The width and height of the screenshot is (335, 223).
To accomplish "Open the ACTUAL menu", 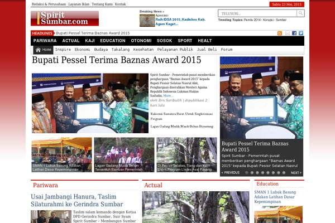I will click(71, 41).
